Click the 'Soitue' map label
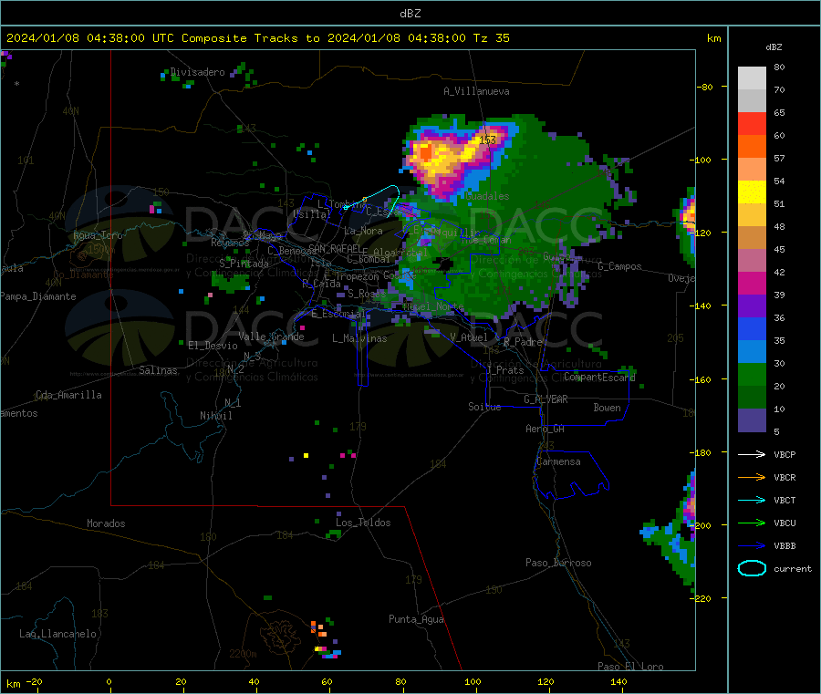 click(484, 407)
